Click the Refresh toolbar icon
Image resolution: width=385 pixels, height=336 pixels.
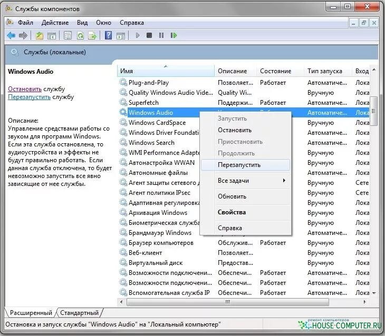(x=80, y=36)
